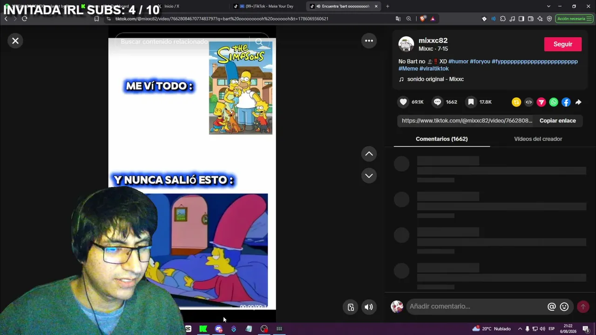Share the video on WhatsApp

click(554, 102)
